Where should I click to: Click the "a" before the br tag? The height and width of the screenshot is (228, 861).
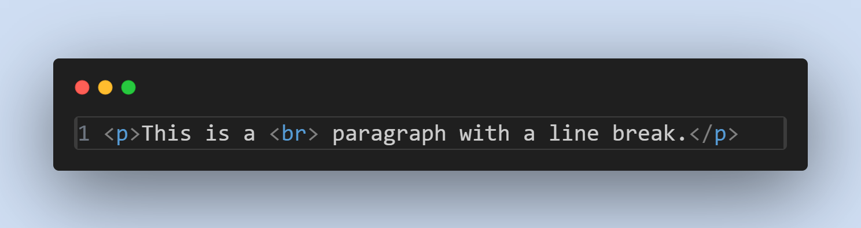[249, 135]
